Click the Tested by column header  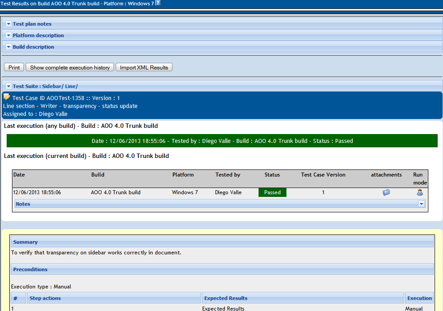click(x=228, y=175)
